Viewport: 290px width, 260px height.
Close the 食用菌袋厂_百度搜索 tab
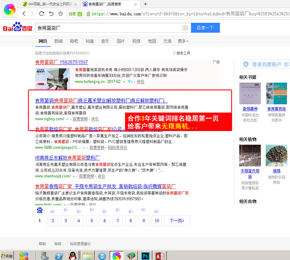coord(136,5)
